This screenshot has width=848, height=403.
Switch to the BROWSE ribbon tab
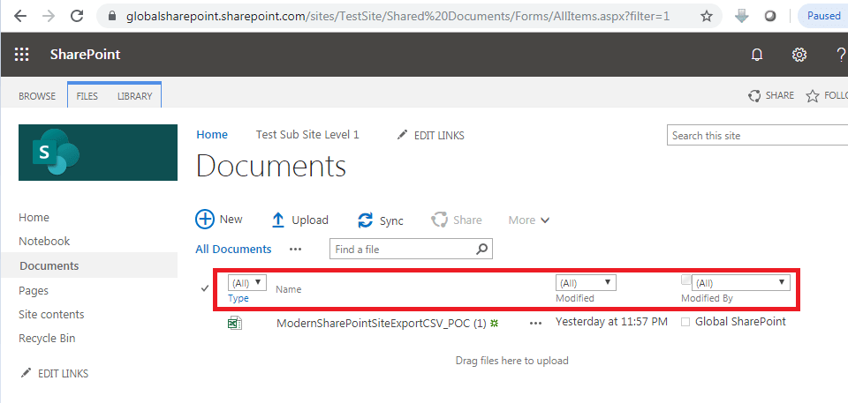37,96
